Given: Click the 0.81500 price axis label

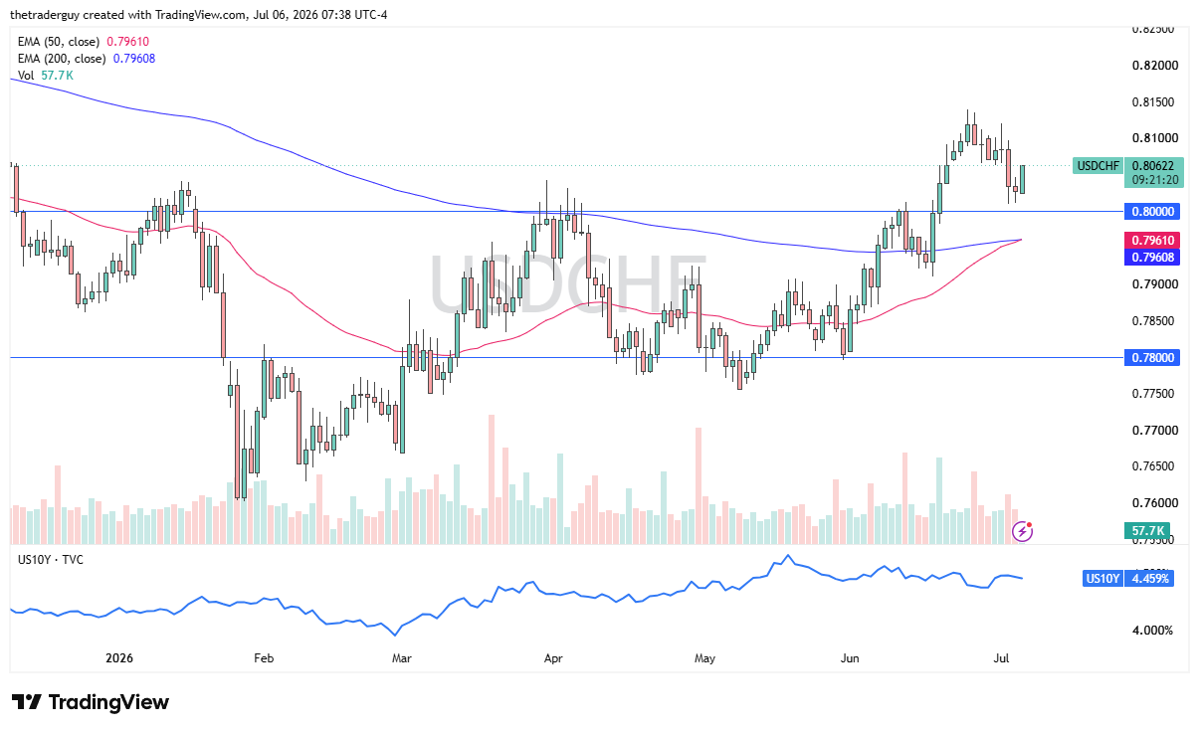Looking at the screenshot, I should pyautogui.click(x=1153, y=101).
